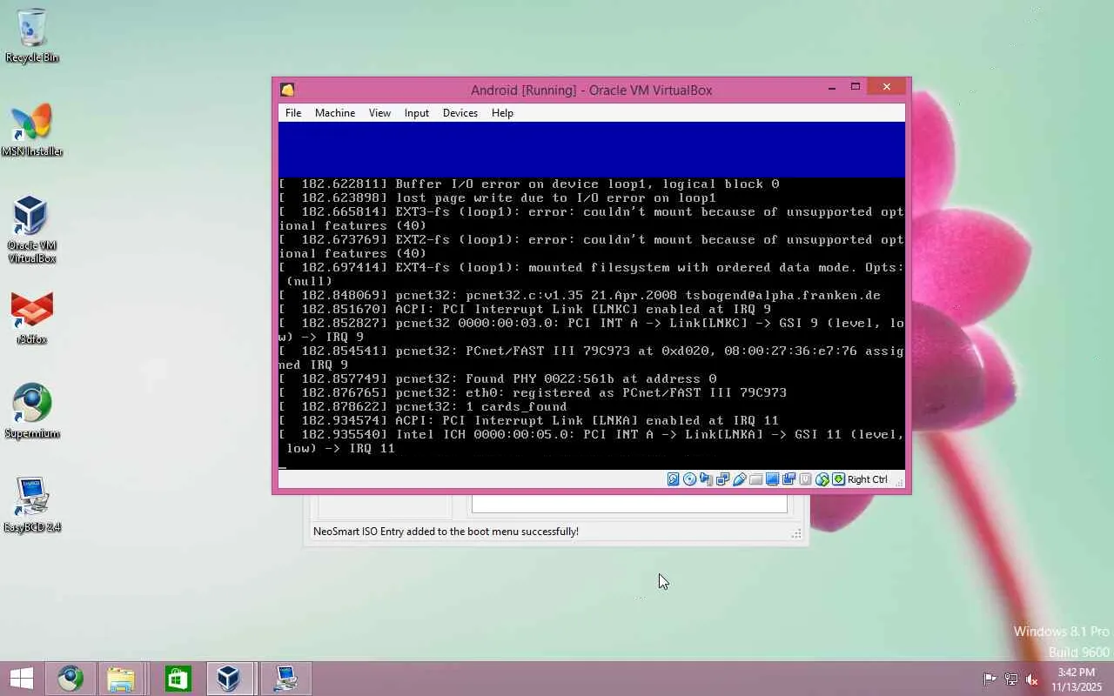Click the hard disk activity indicator
Screen dimensions: 1114x696
point(674,479)
